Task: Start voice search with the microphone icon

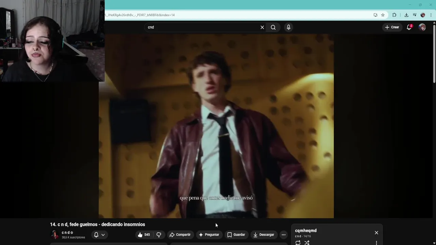Action: (289, 27)
